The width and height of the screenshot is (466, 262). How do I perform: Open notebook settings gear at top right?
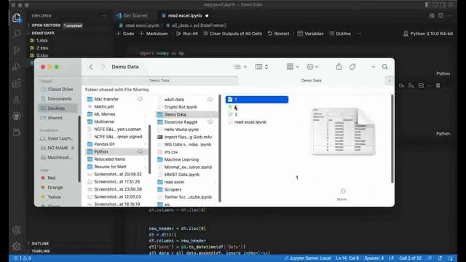432,15
